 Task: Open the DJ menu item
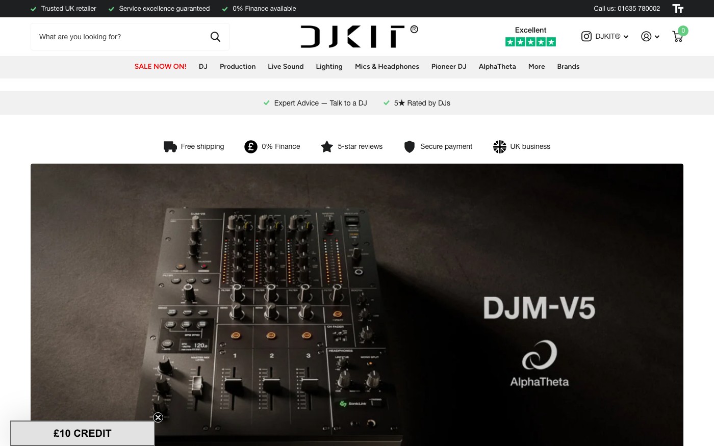point(203,66)
